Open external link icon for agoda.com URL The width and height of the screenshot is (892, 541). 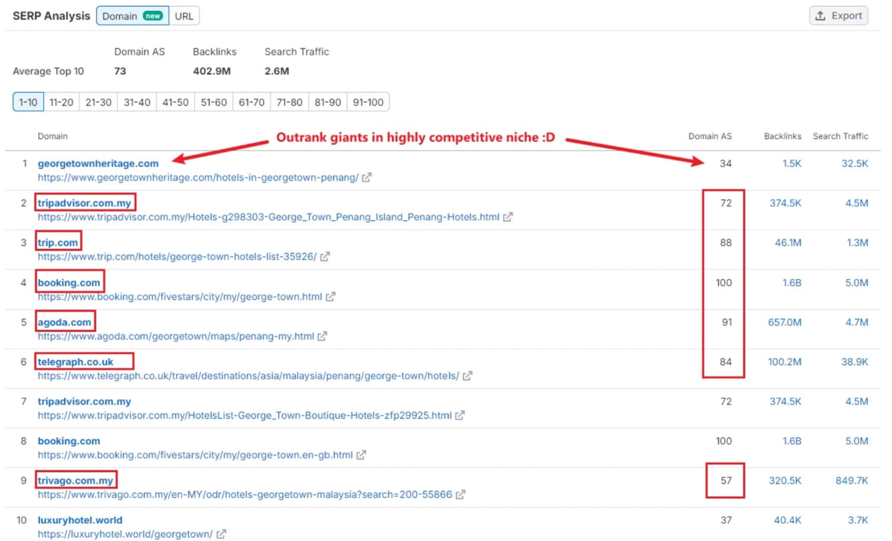(x=322, y=337)
